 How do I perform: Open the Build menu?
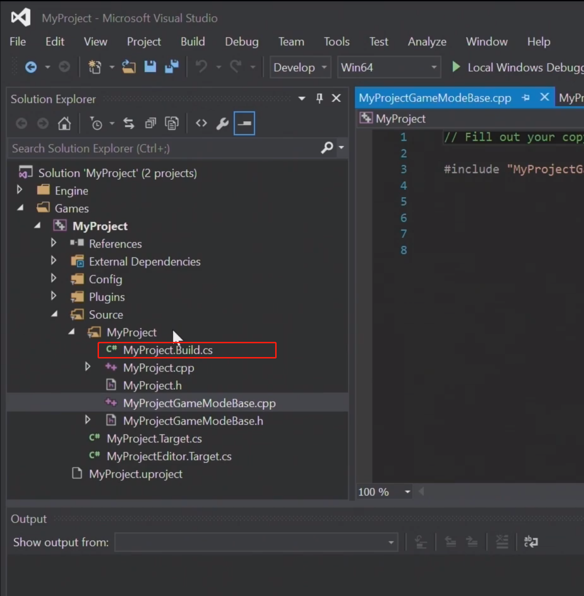[193, 42]
